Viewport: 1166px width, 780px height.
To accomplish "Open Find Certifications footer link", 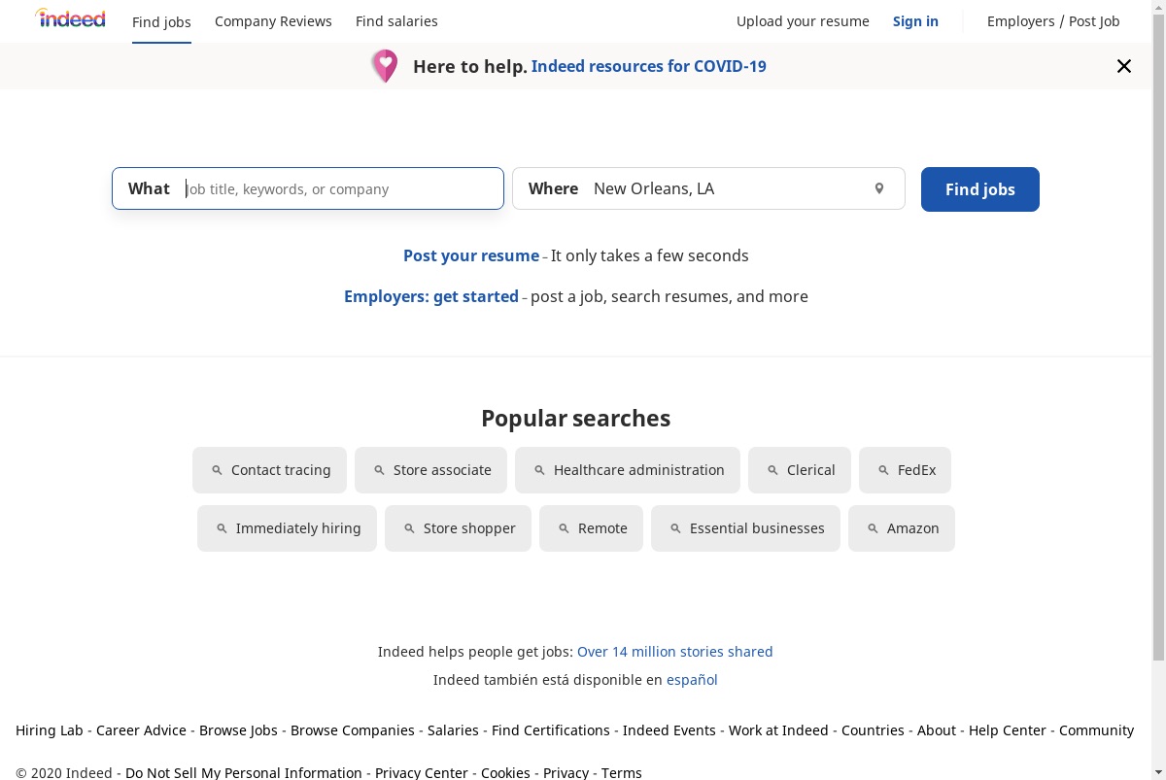I will [x=551, y=730].
